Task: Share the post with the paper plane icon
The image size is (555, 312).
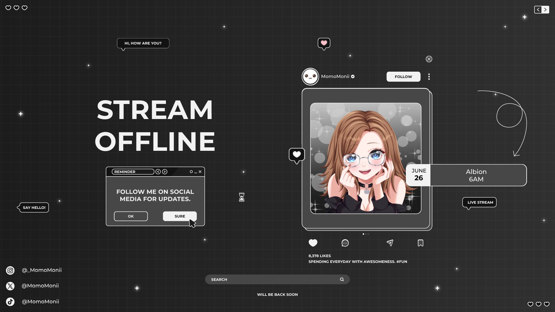Action: (390, 243)
